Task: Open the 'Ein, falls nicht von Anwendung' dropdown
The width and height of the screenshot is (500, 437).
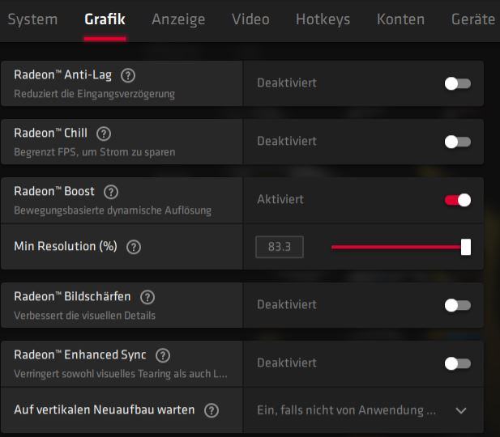Action: [x=363, y=410]
